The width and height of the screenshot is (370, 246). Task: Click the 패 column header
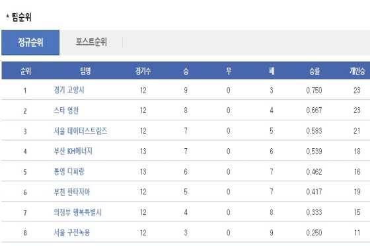(272, 71)
